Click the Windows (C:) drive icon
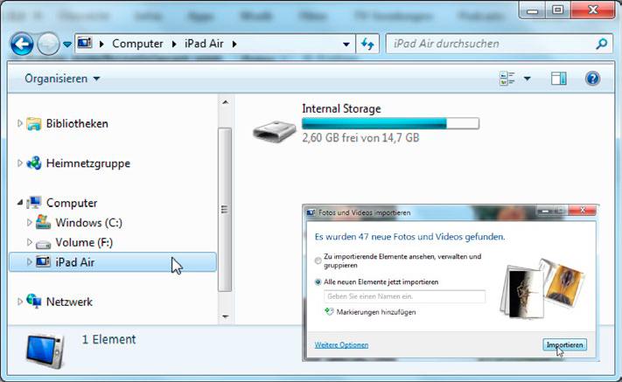 43,222
